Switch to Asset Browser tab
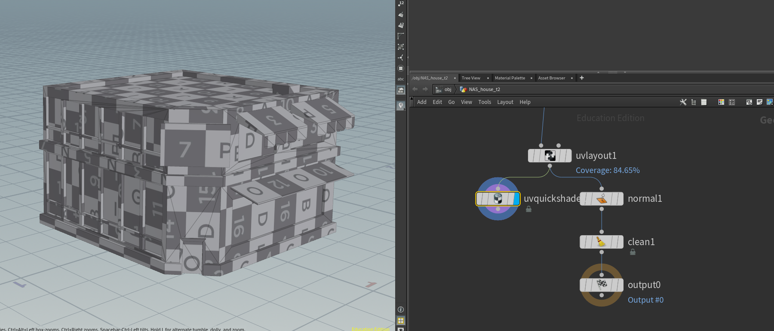The width and height of the screenshot is (774, 331). tap(552, 78)
